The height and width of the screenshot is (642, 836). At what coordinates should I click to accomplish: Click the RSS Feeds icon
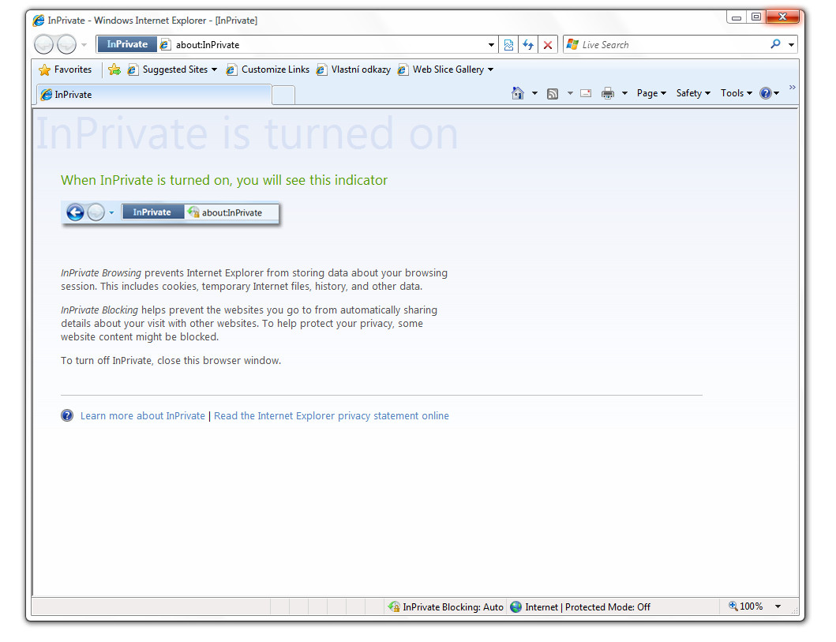(553, 94)
